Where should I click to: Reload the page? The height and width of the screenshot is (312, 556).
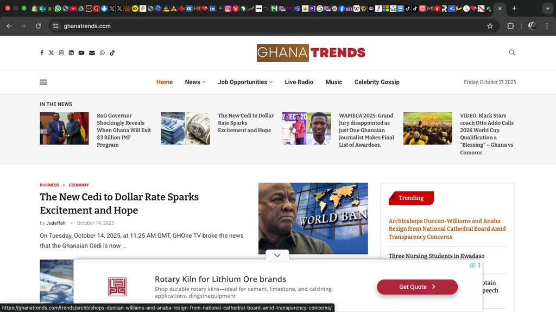[x=39, y=26]
